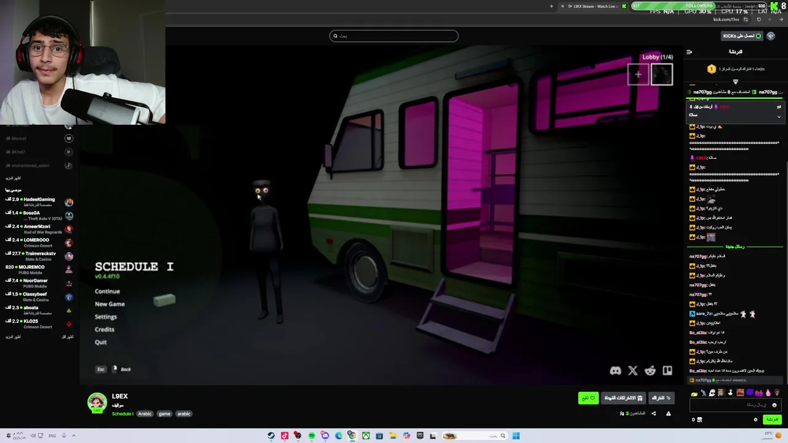
Task: Open the chat shop icon
Action: click(699, 420)
